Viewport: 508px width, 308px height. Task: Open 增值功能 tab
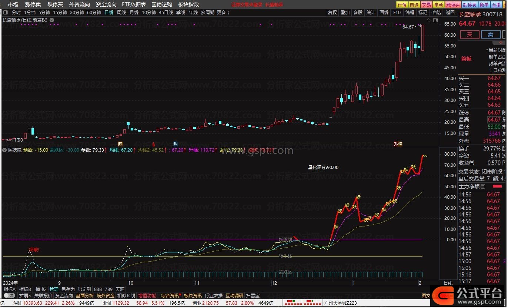(147, 296)
